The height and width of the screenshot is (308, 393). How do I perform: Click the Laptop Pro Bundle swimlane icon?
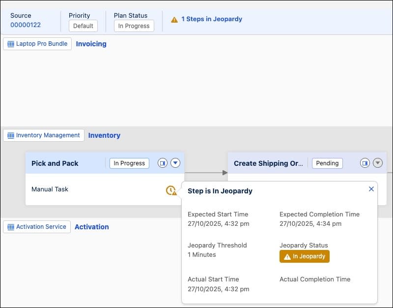coord(11,44)
